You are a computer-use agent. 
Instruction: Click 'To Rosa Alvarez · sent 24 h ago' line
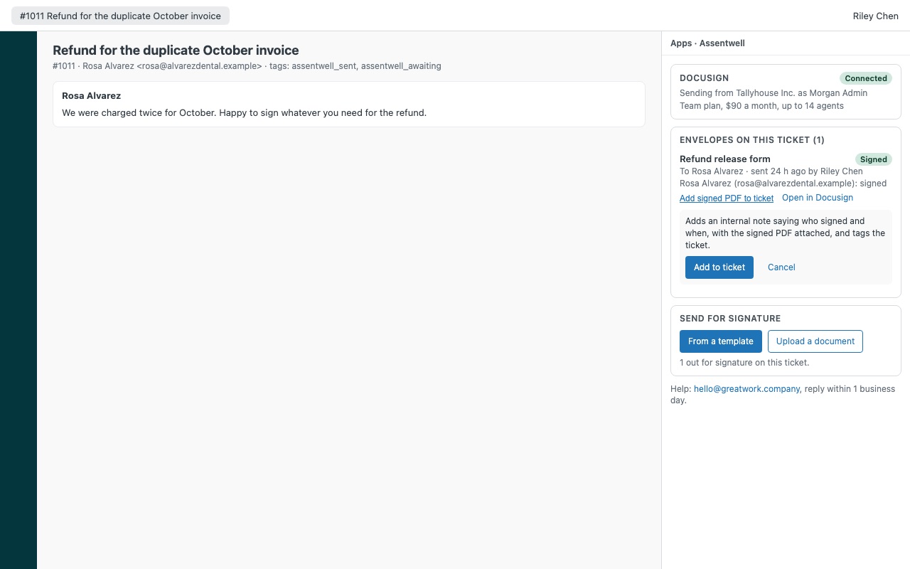point(771,171)
